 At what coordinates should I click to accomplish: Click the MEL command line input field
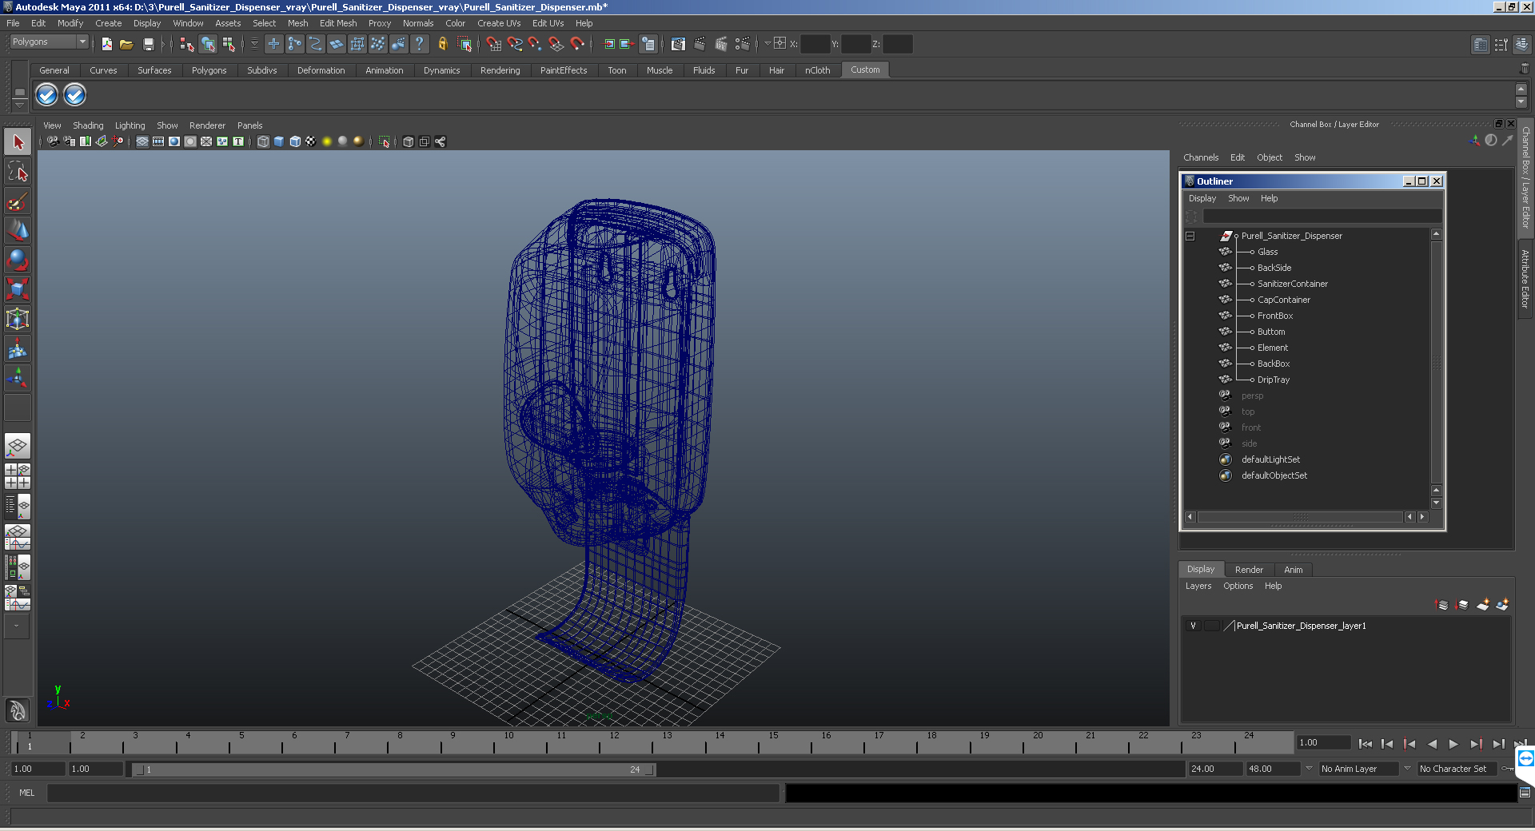(413, 793)
